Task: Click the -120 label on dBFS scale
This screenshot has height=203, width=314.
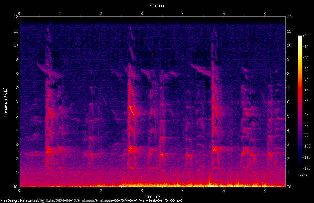Action: (306, 168)
